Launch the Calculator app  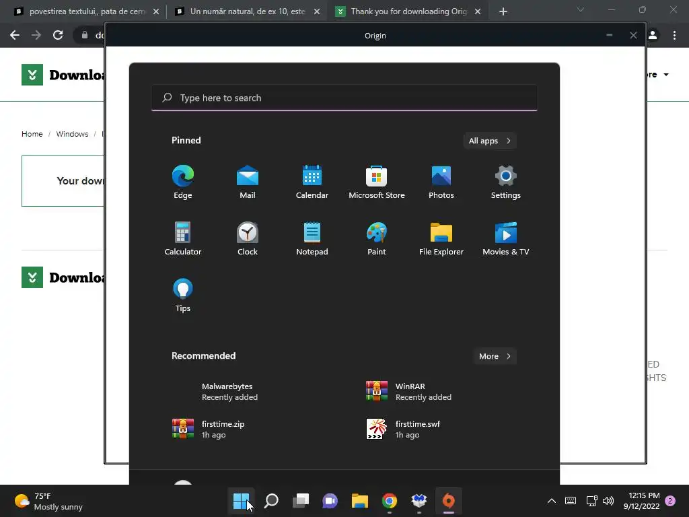pyautogui.click(x=183, y=239)
